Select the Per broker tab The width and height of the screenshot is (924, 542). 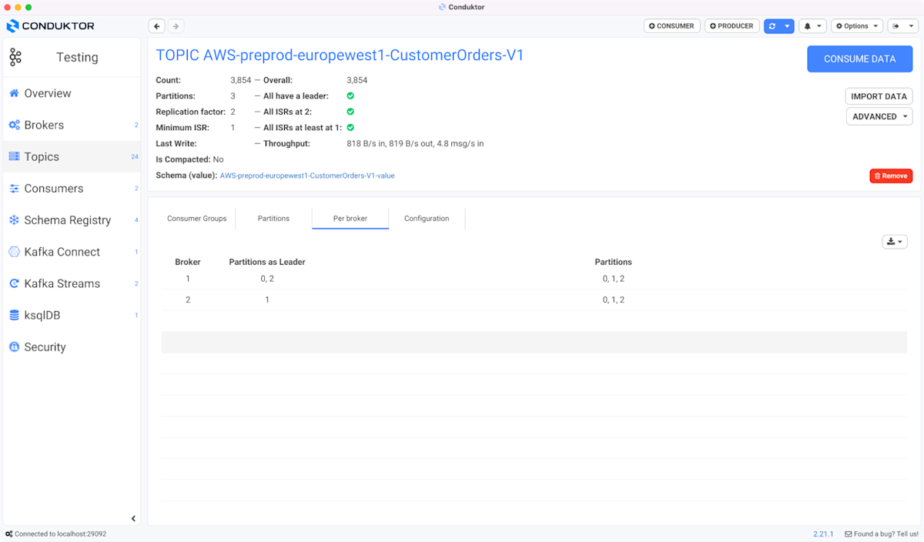click(350, 219)
